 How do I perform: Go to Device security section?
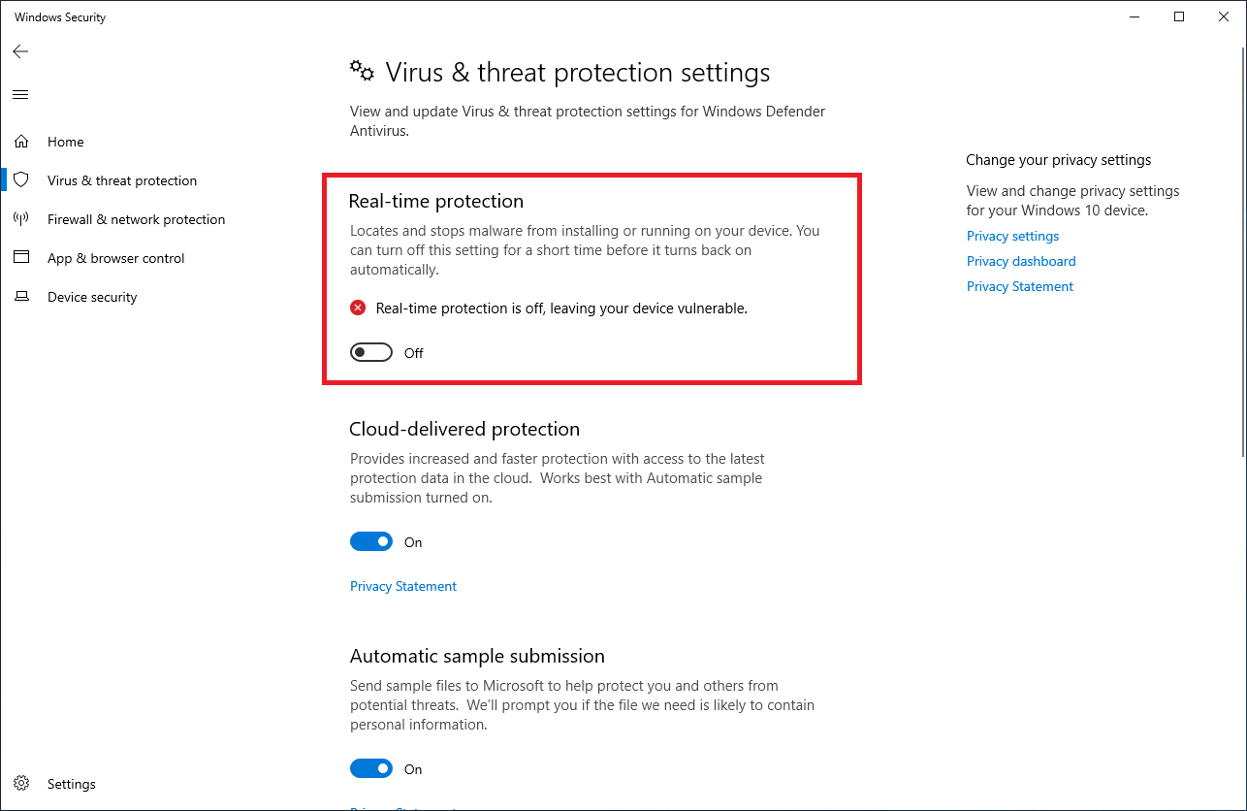click(x=92, y=297)
